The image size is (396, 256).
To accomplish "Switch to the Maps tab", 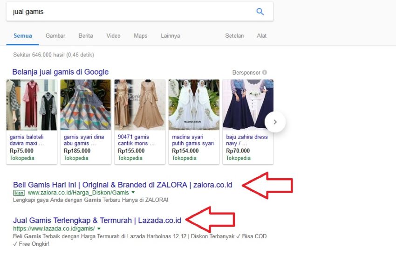I will click(x=140, y=35).
